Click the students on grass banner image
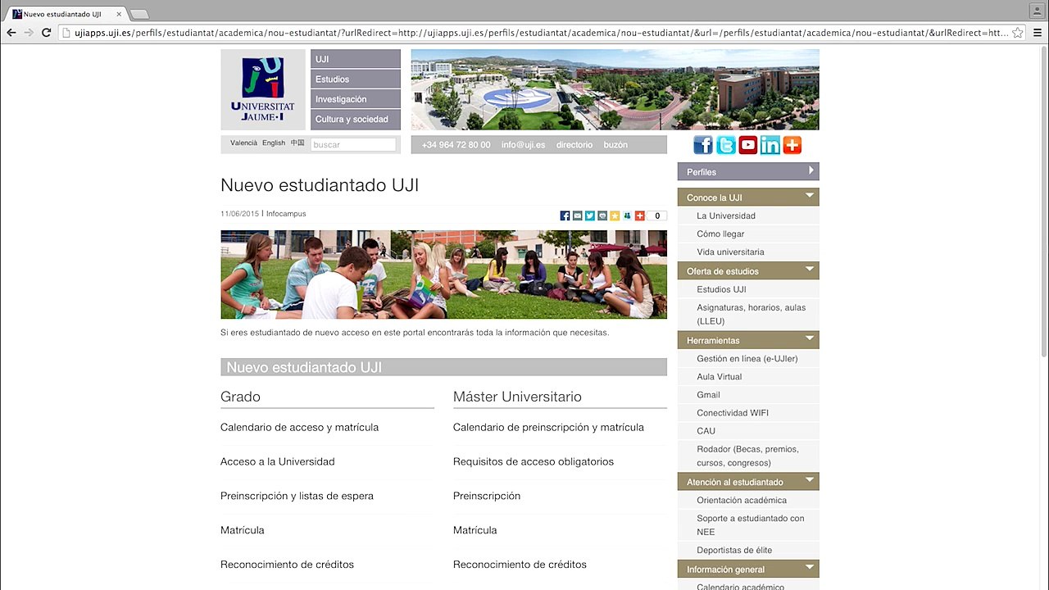Image resolution: width=1049 pixels, height=590 pixels. click(443, 275)
